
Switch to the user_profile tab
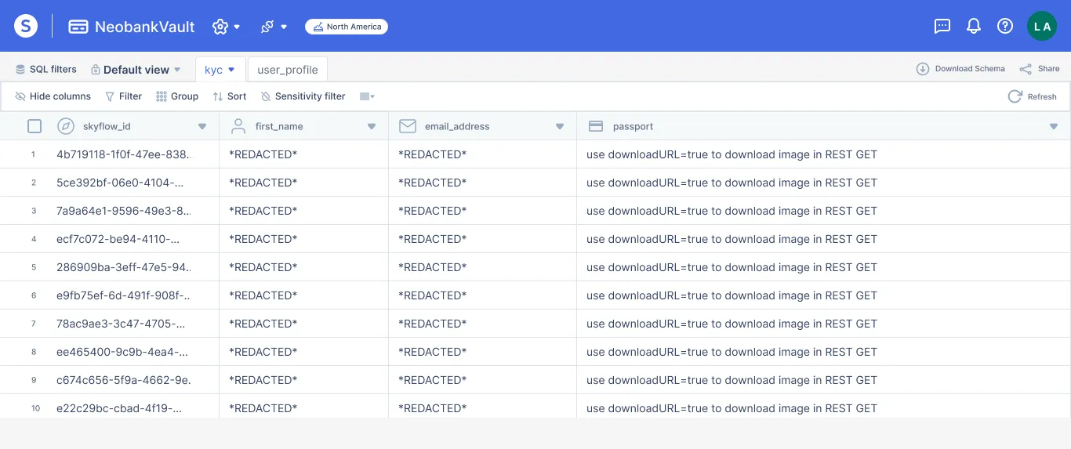[x=288, y=70]
